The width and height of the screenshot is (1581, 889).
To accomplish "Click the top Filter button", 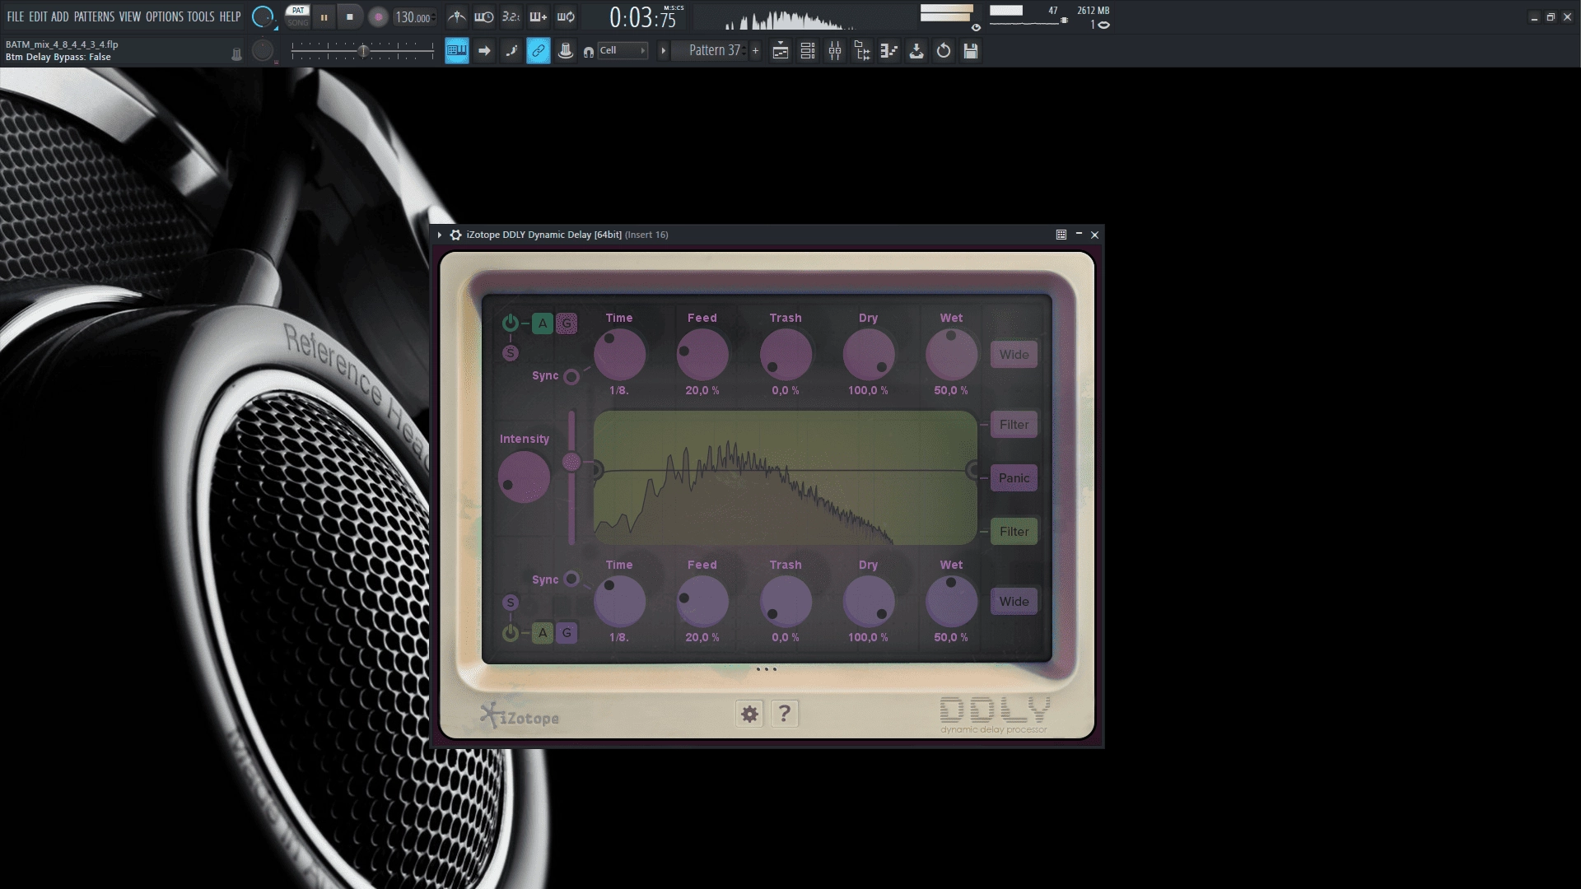I will tap(1014, 425).
